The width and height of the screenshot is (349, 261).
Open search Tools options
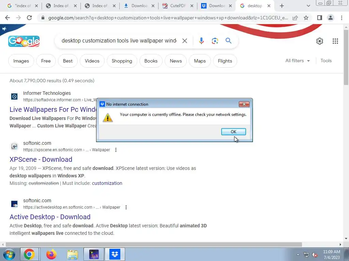326,60
